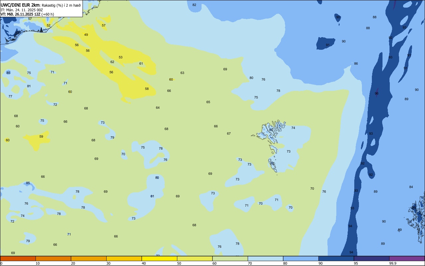Viewport: 425px width, 266px height.
Task: Click the '20' legend tick label
Action: pos(73,263)
